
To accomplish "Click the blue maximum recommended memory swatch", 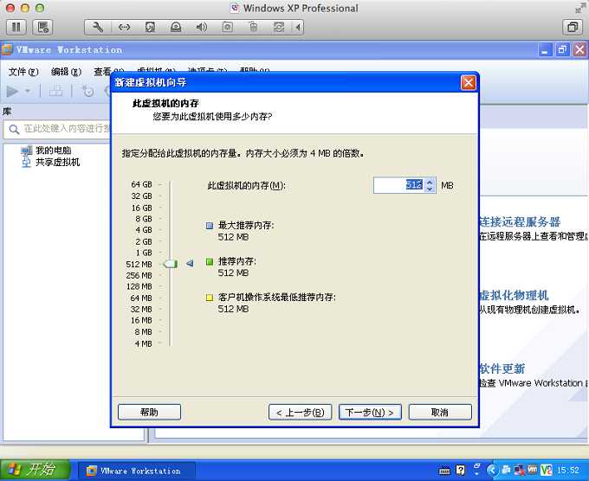I will [x=210, y=226].
